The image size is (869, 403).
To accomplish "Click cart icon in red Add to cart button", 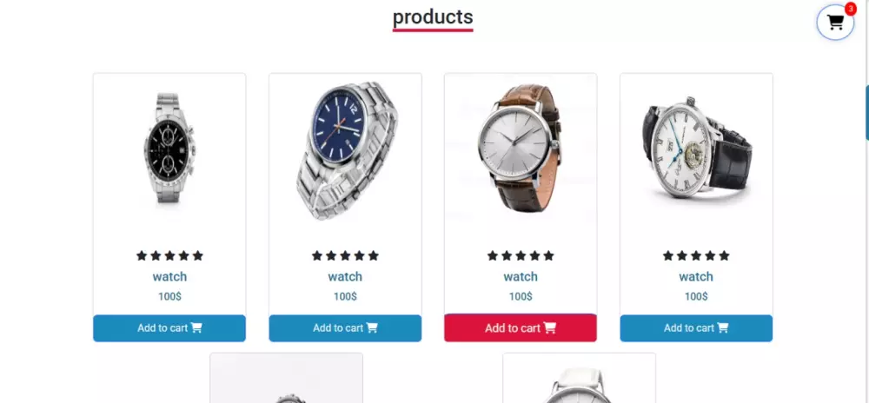I will 549,327.
